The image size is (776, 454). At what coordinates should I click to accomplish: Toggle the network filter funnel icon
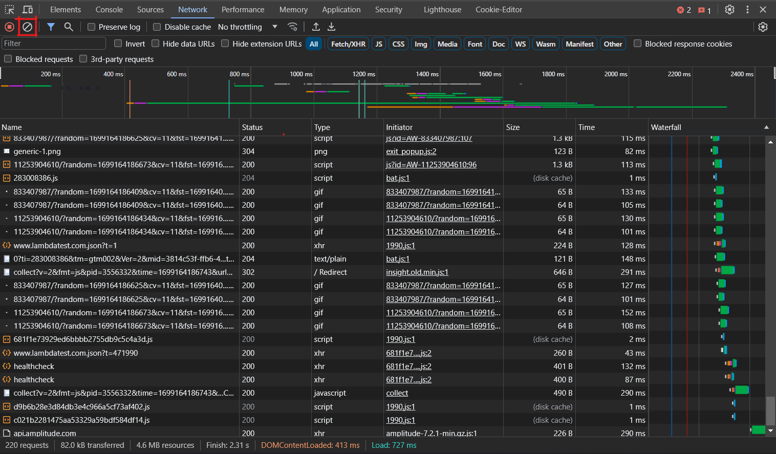click(51, 27)
